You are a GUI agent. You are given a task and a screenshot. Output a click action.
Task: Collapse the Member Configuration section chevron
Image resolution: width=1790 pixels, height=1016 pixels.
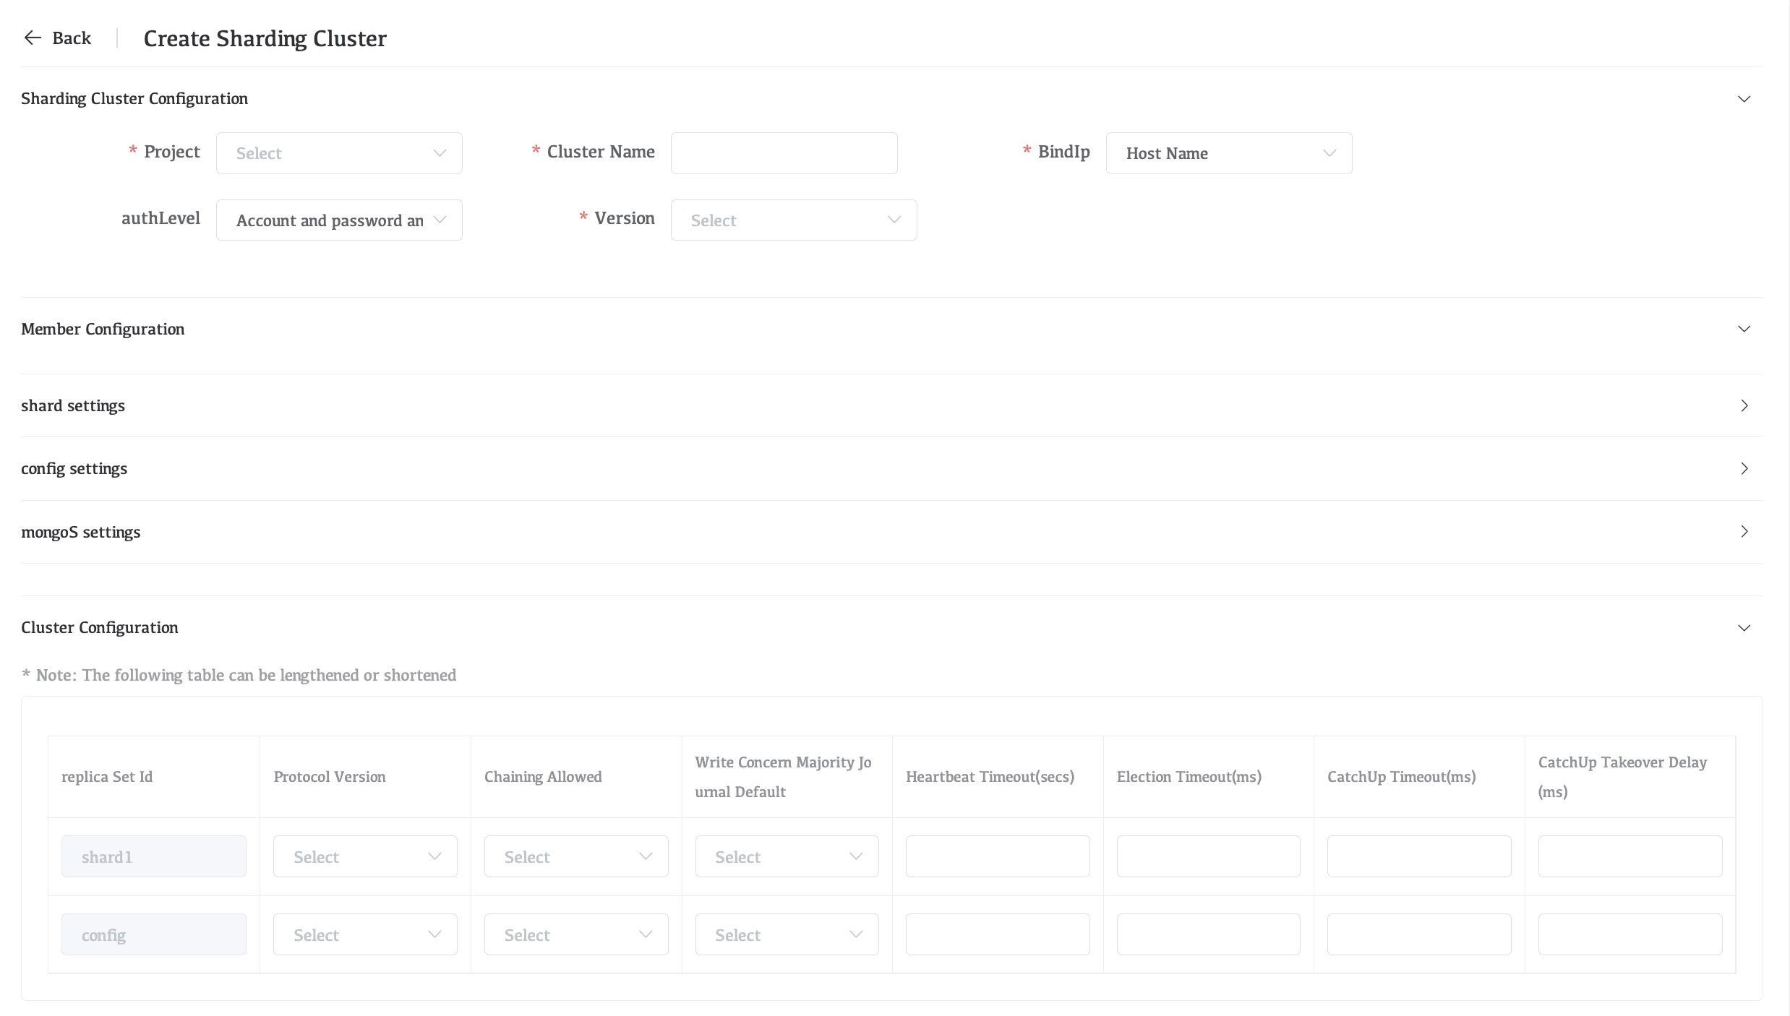[1744, 329]
